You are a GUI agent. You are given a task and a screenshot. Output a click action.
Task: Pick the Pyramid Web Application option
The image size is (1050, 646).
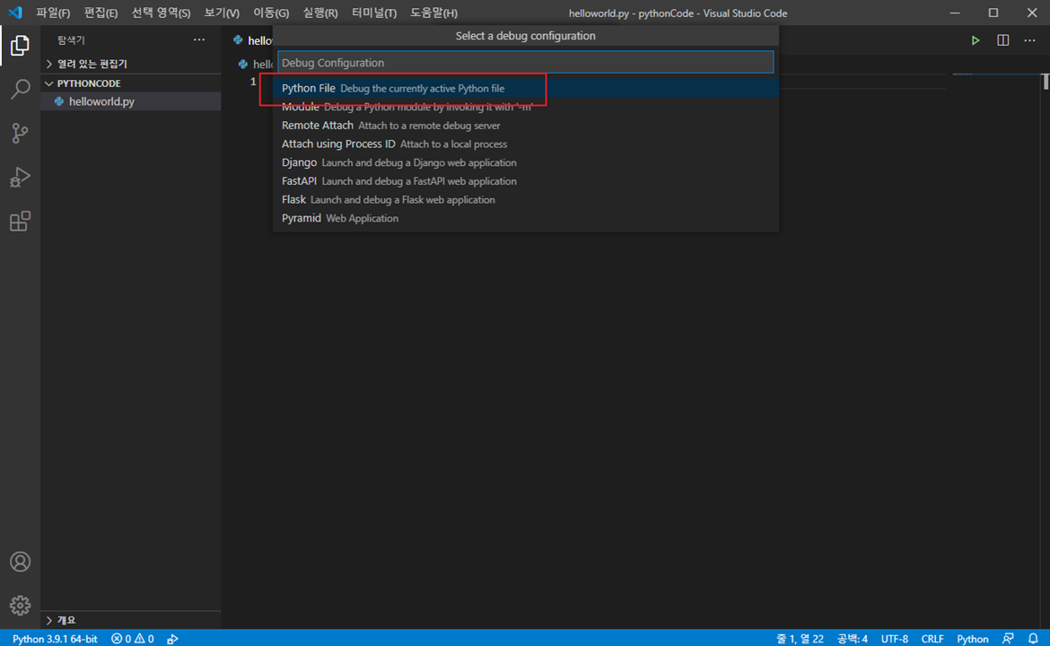click(x=525, y=218)
